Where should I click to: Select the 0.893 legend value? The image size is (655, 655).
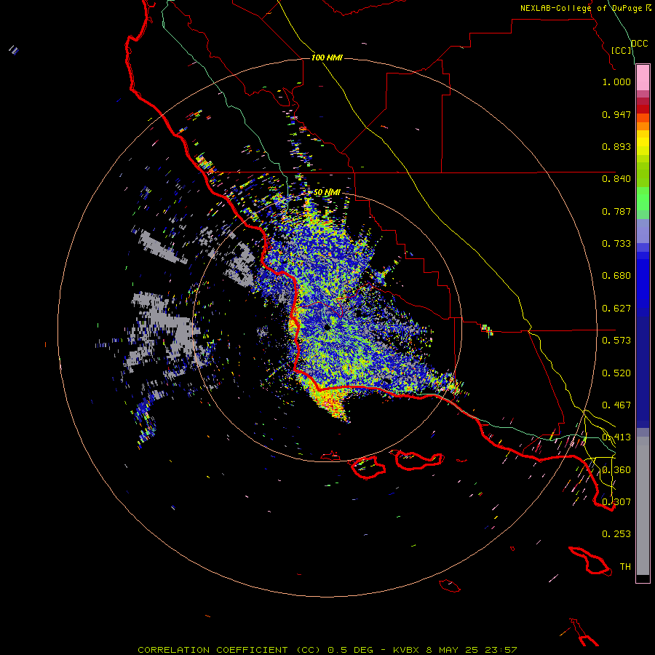pos(616,146)
